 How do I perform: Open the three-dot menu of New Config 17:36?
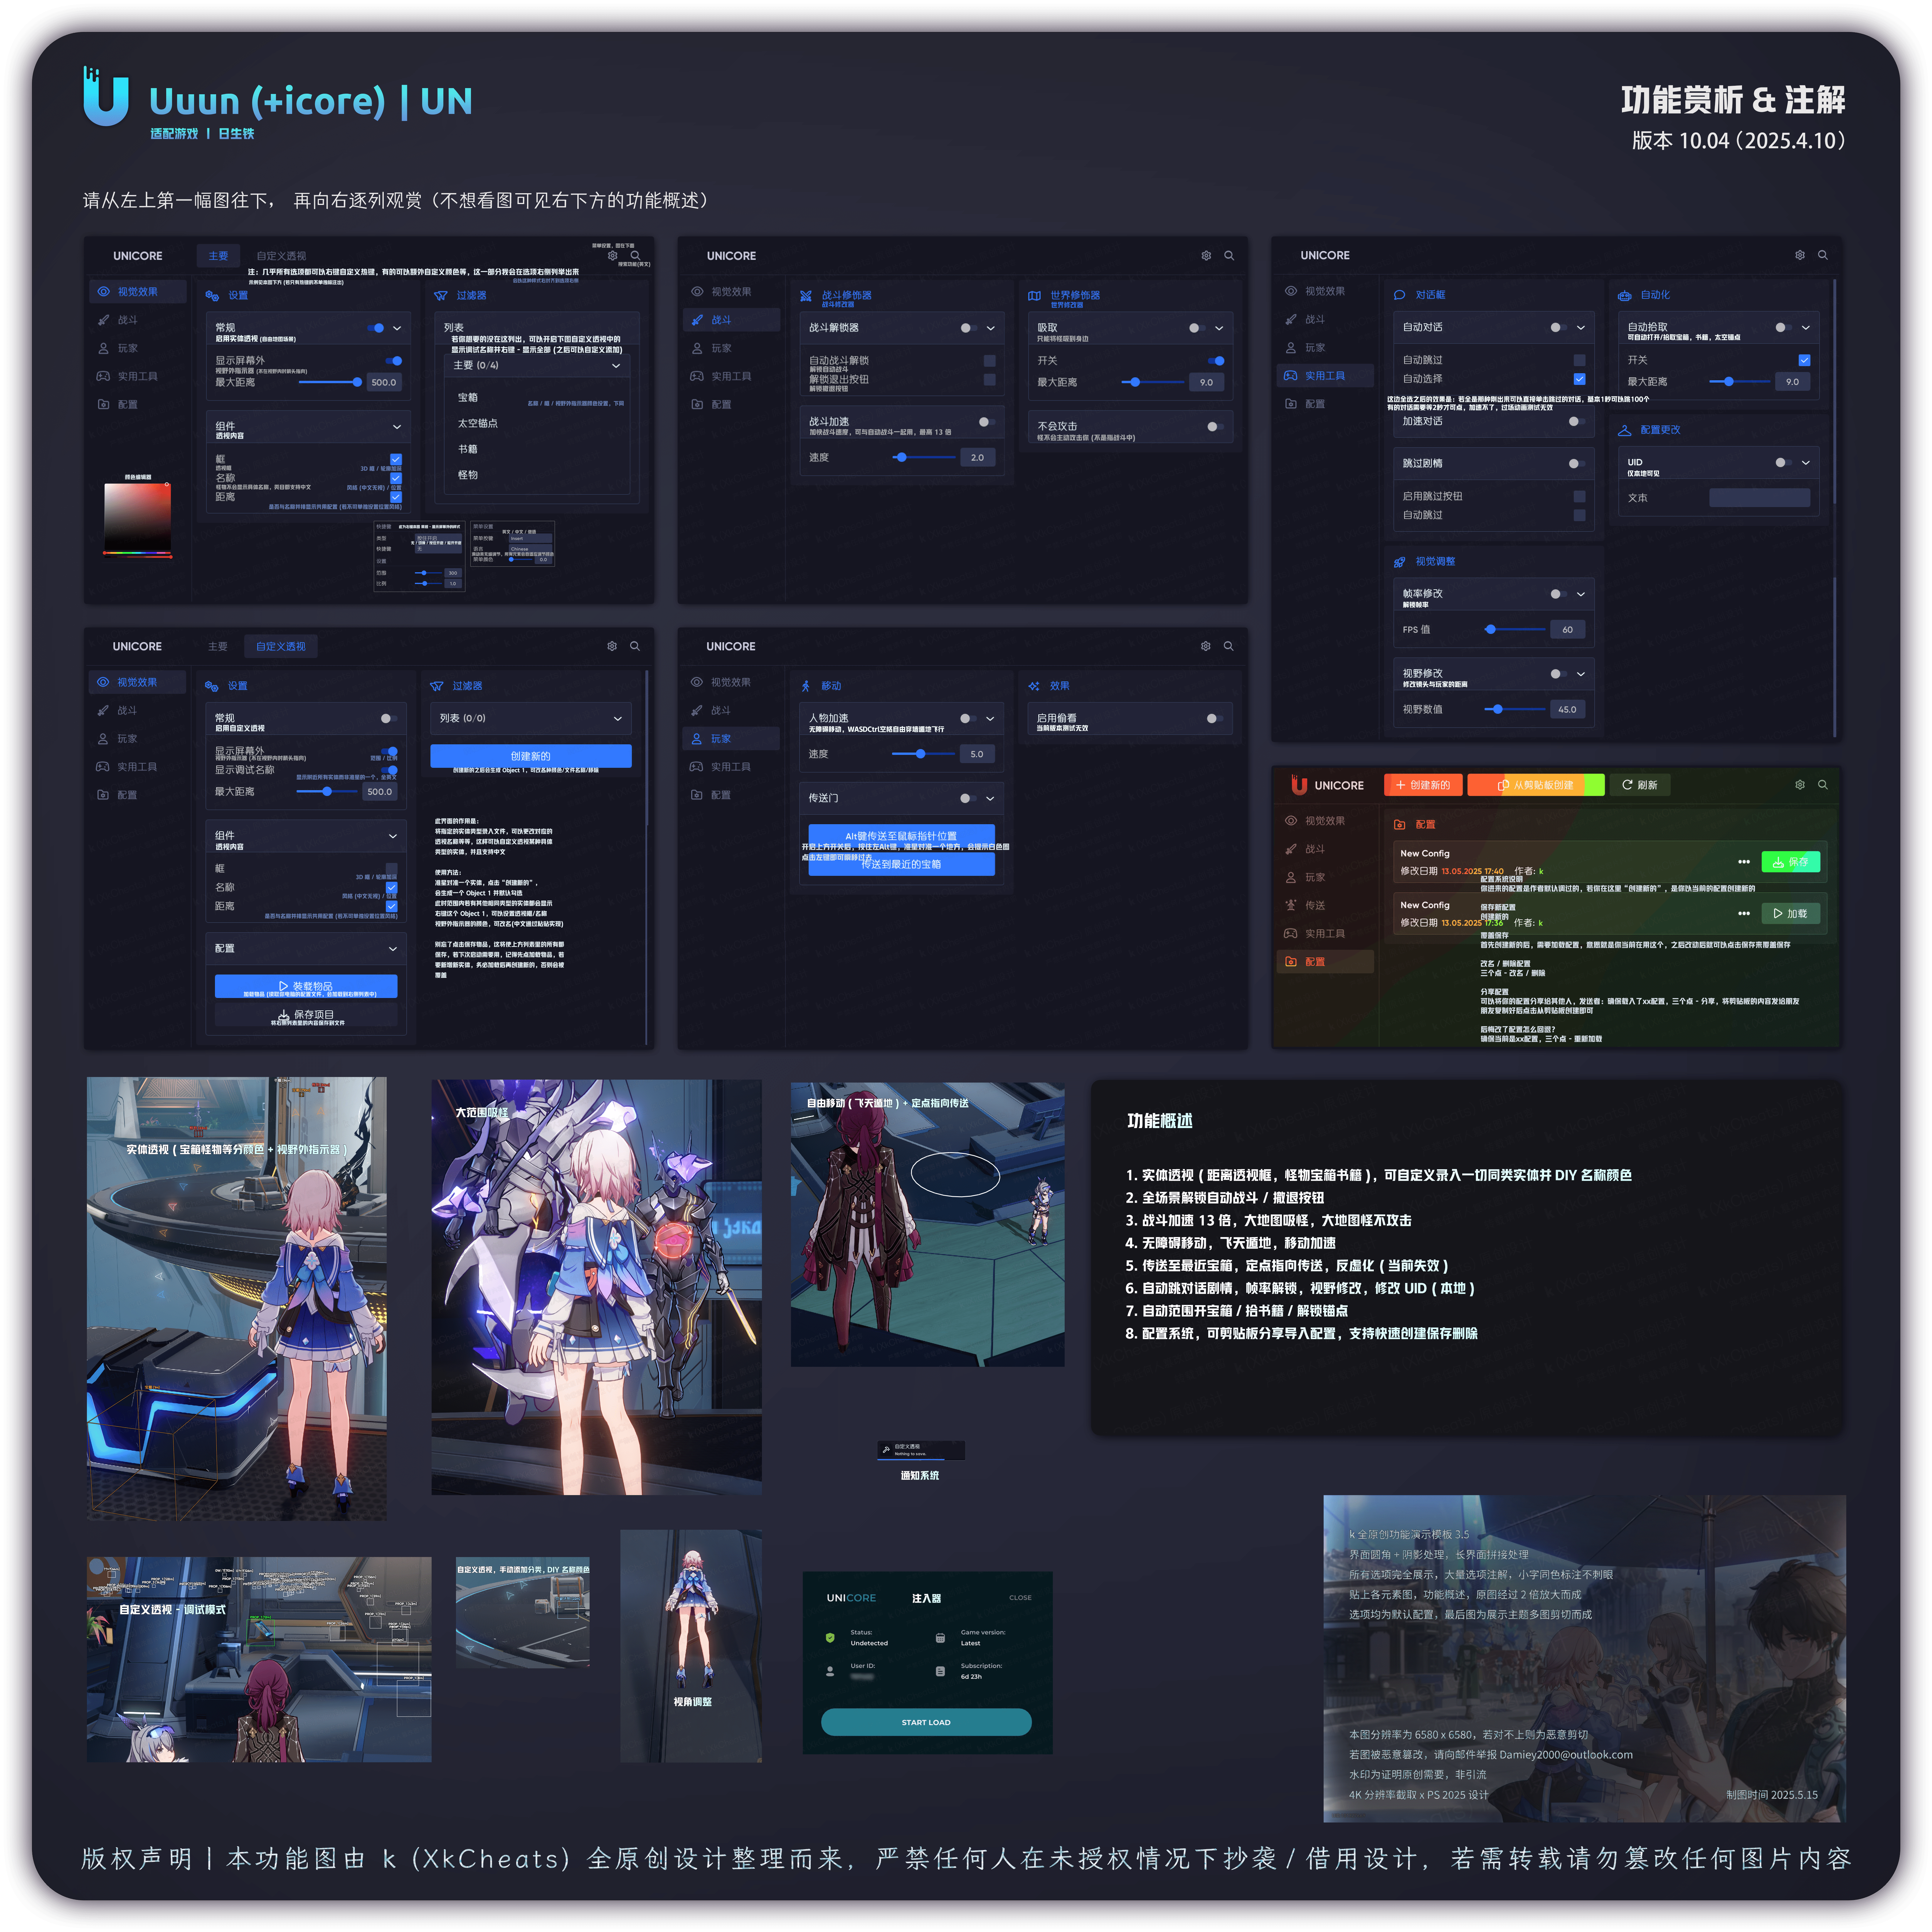pos(1744,913)
